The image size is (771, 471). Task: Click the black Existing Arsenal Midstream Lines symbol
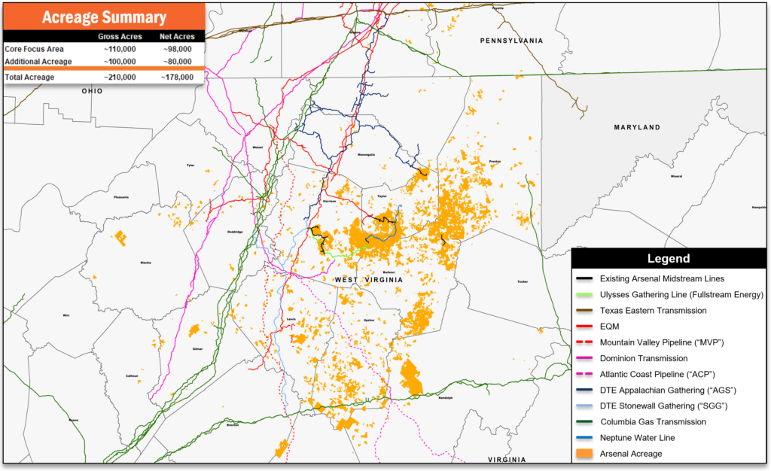pyautogui.click(x=584, y=278)
